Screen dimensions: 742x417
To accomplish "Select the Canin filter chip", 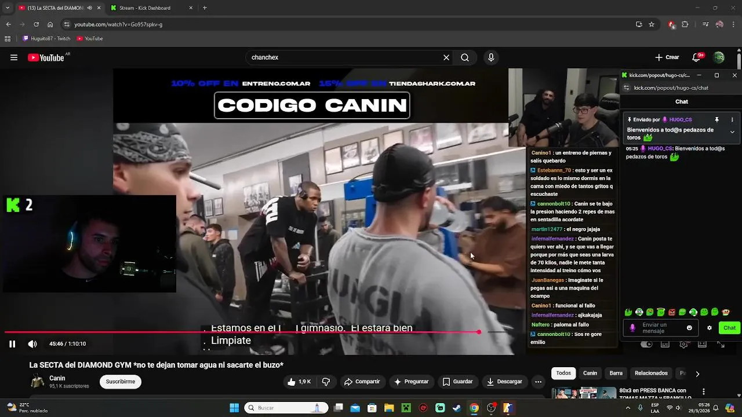I will (x=590, y=374).
